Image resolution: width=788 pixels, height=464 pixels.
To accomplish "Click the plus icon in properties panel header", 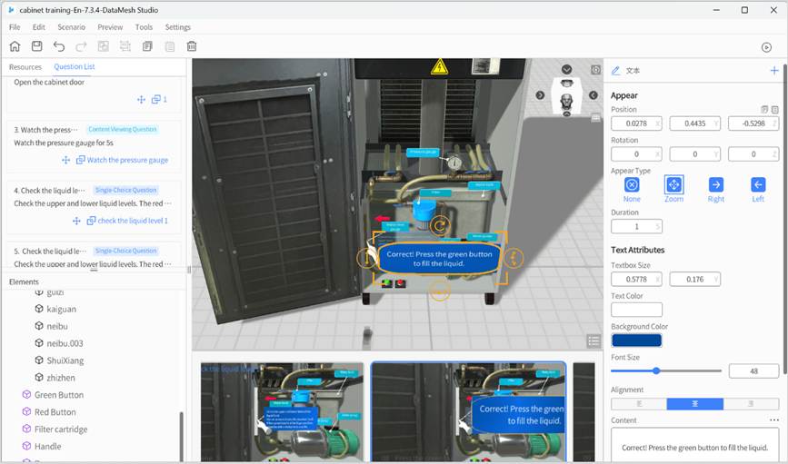I will click(773, 70).
